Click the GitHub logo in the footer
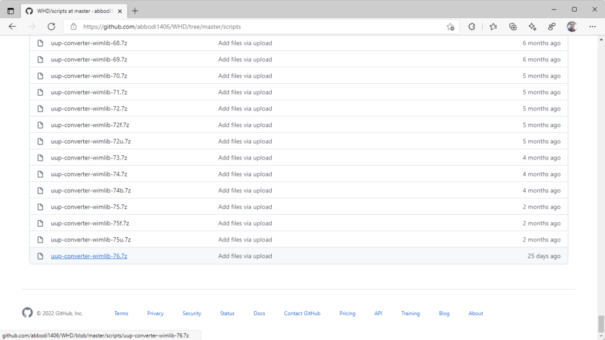This screenshot has width=605, height=340. 27,313
